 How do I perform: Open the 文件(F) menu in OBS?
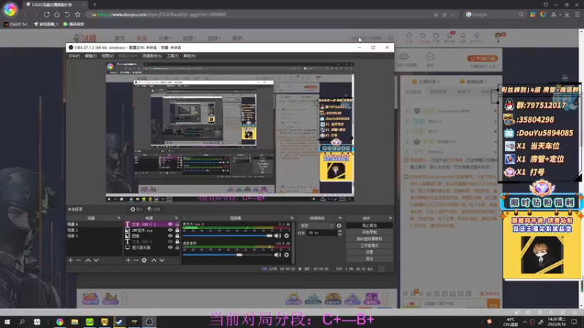[x=74, y=56]
